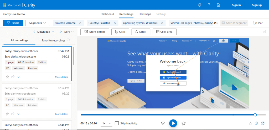Viewport: 269px width, 130px height.
Task: Open the documentation page icon
Action: 218,5
